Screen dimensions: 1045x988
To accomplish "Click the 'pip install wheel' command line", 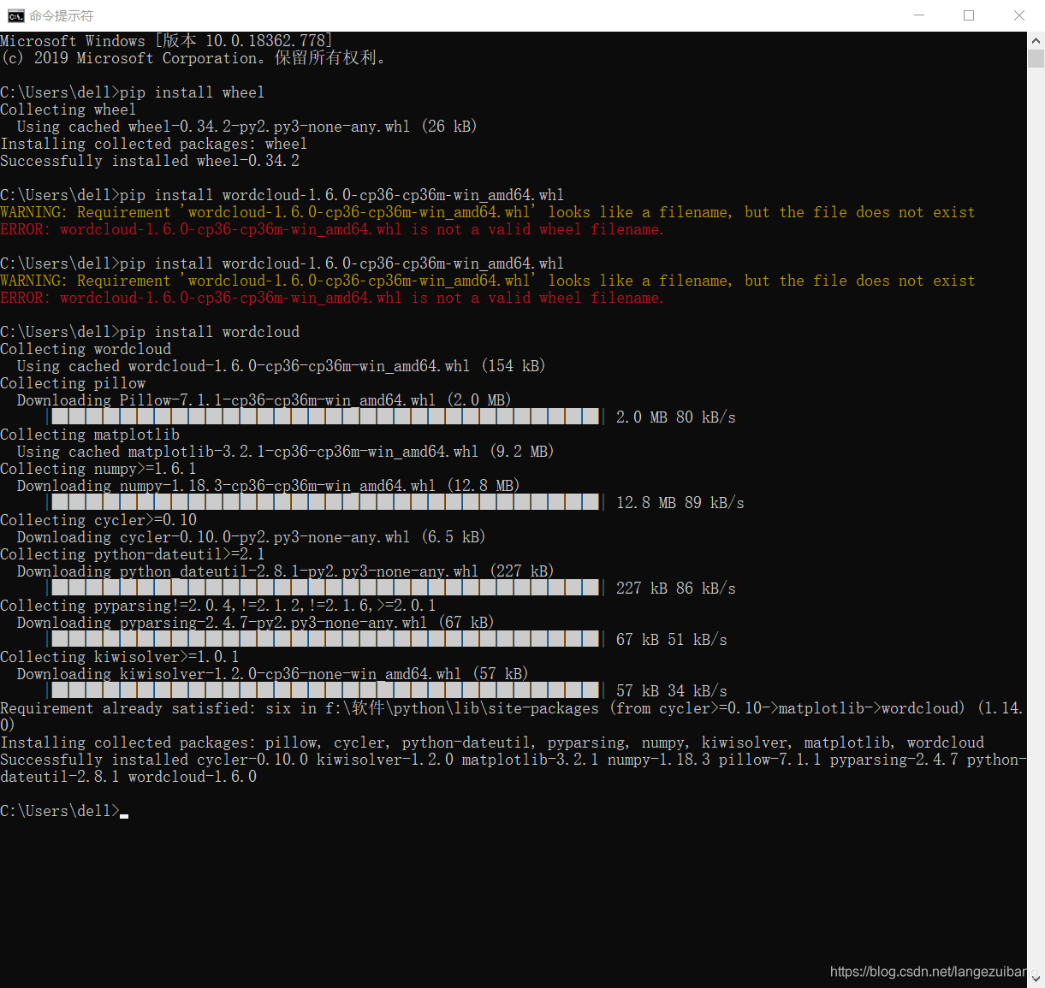I will tap(133, 92).
